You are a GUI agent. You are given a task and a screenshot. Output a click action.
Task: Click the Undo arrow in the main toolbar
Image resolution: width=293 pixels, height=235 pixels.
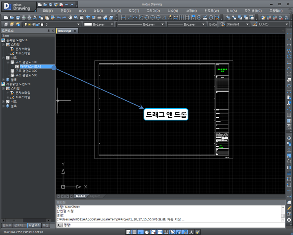pos(59,18)
